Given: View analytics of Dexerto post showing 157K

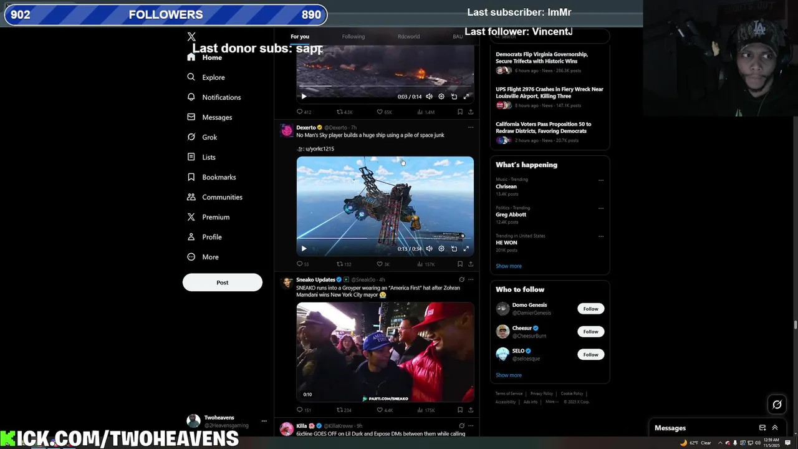Looking at the screenshot, I should [425, 264].
